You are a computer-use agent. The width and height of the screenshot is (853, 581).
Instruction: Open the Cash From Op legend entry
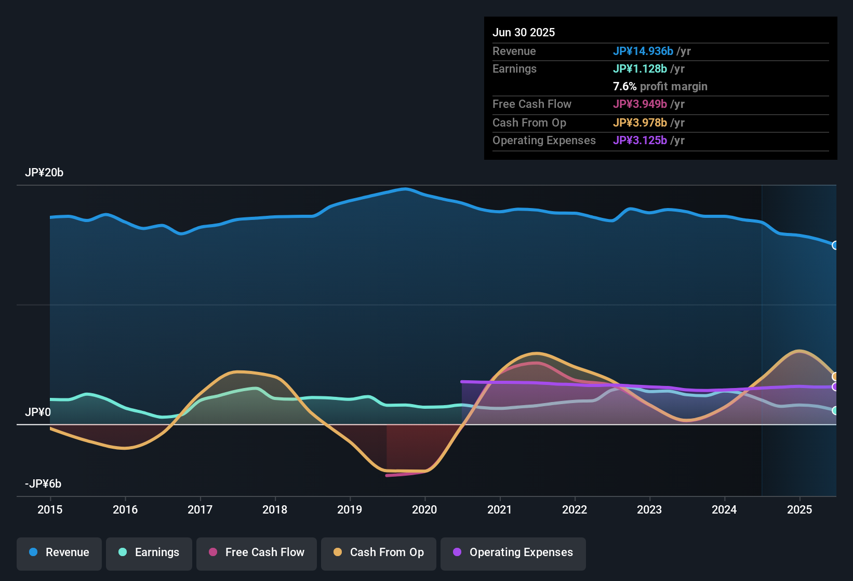(378, 552)
